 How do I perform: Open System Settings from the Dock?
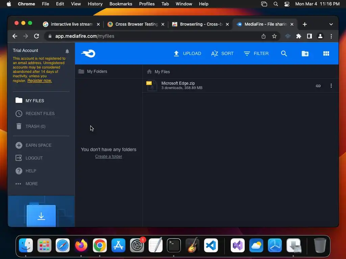(x=137, y=246)
